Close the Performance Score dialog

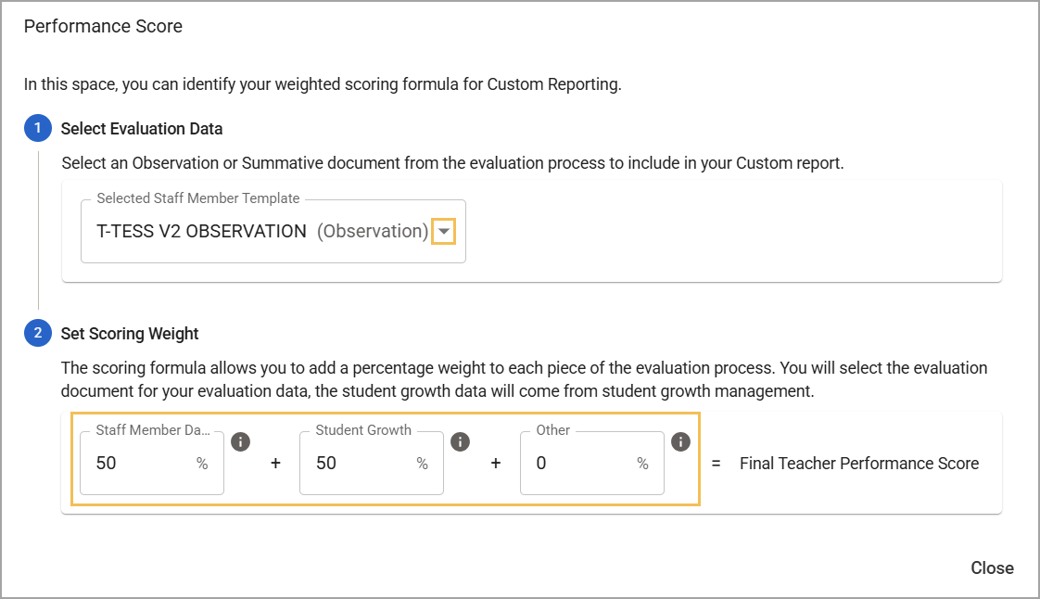(992, 567)
